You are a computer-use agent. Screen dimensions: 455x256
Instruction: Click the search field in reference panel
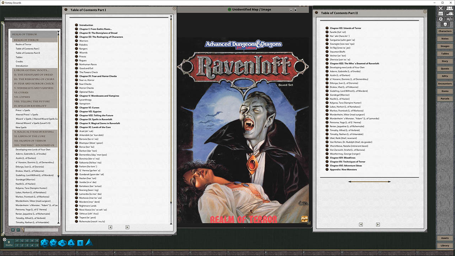[x=41, y=230]
